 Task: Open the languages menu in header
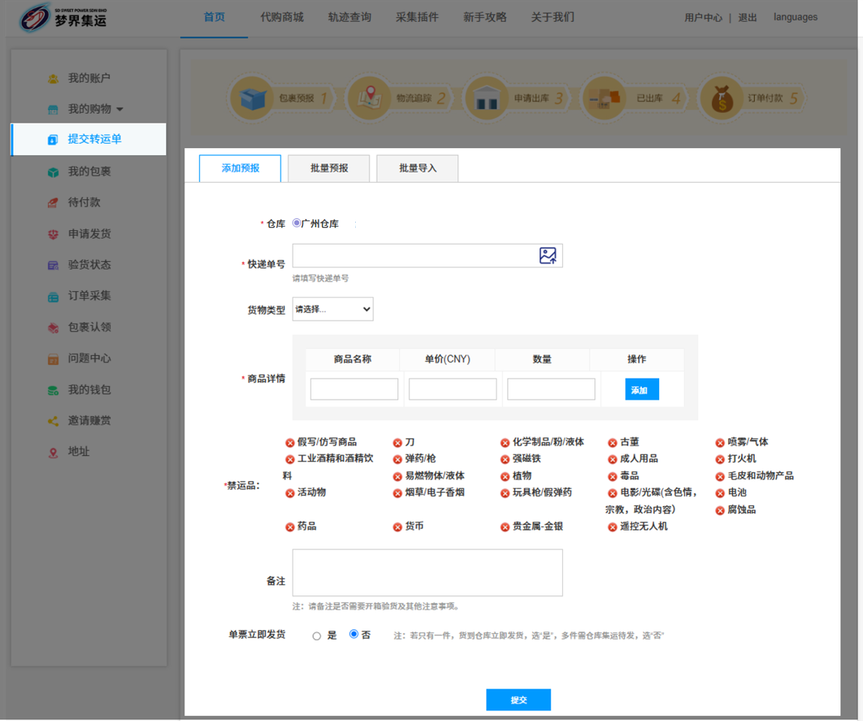pyautogui.click(x=795, y=17)
